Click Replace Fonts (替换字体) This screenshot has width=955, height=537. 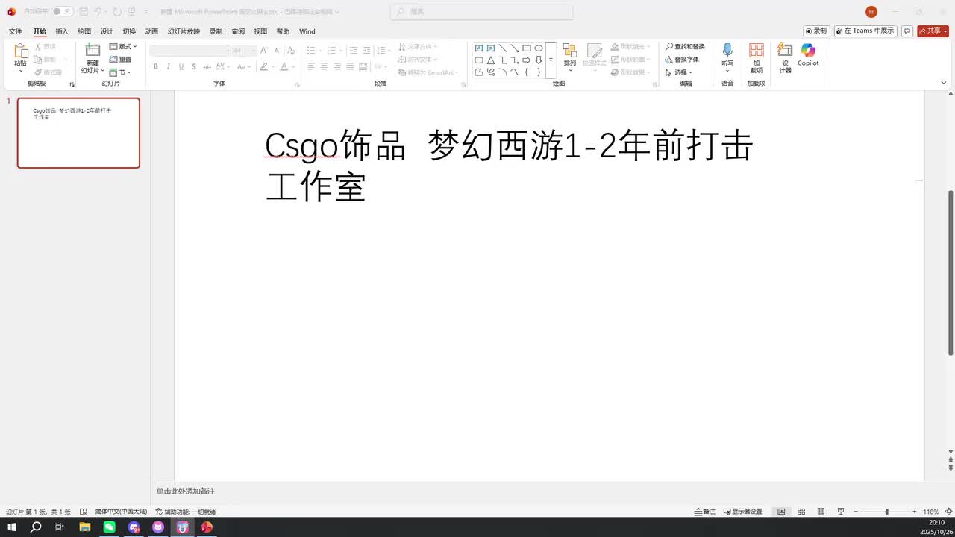click(x=682, y=60)
